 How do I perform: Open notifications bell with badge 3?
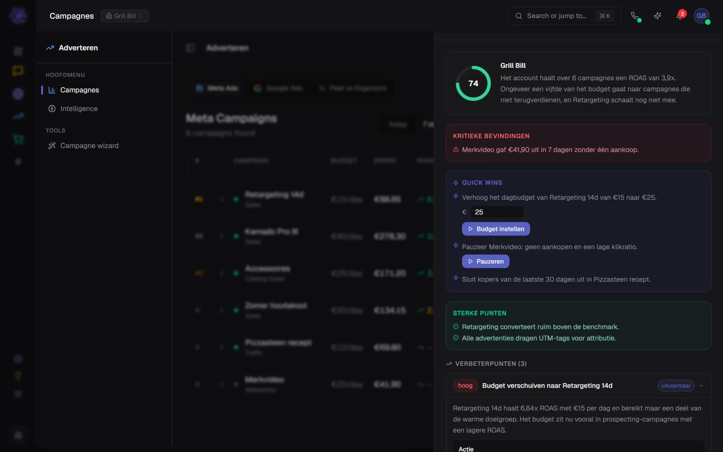(680, 16)
